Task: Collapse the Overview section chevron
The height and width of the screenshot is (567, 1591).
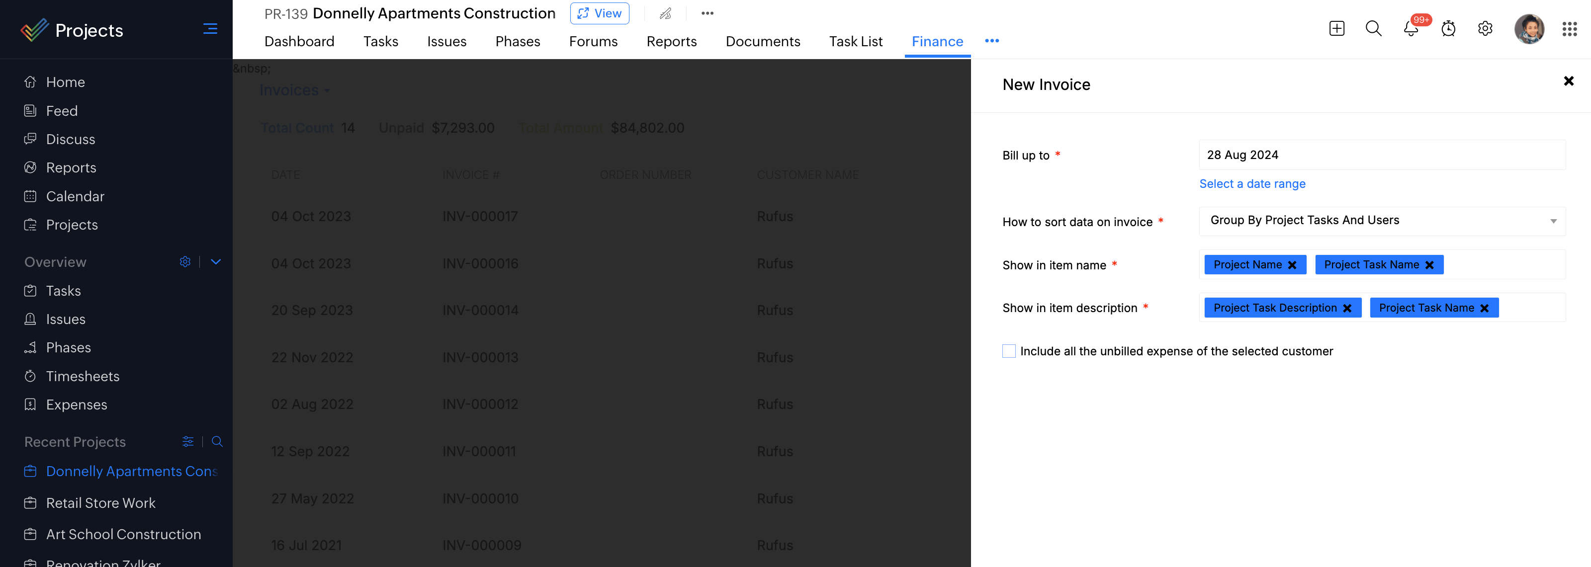Action: 216,261
